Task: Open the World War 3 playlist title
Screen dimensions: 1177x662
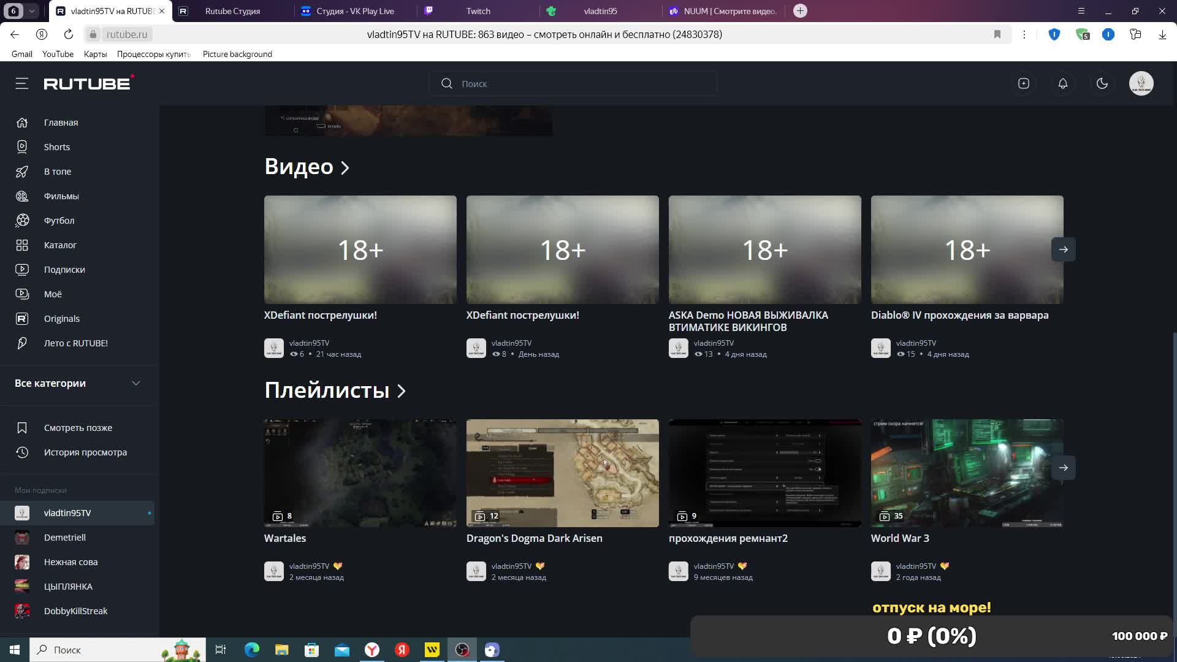Action: pos(899,538)
